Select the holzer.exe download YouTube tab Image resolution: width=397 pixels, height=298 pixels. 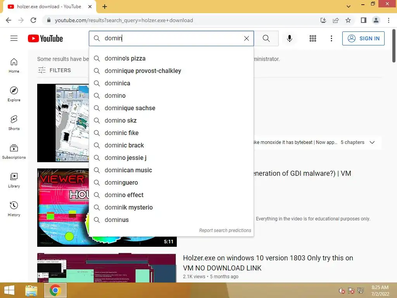pyautogui.click(x=49, y=7)
